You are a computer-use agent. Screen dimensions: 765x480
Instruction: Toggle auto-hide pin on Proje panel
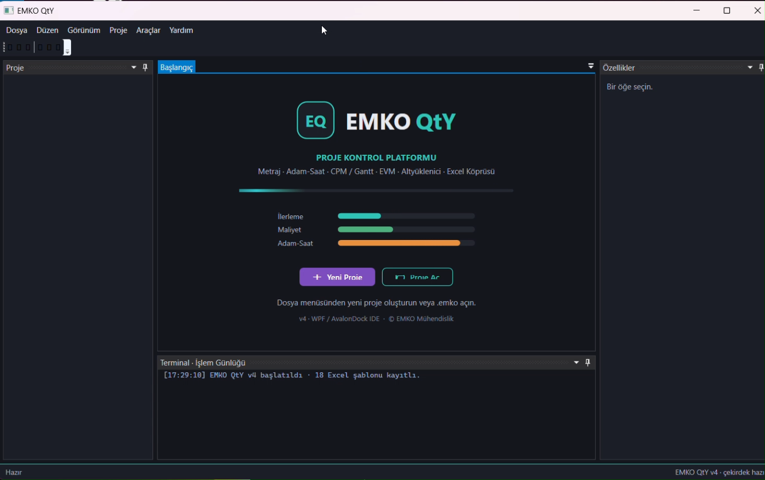(x=145, y=67)
